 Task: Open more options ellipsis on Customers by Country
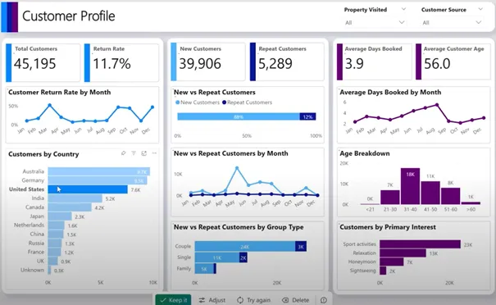[x=154, y=153]
